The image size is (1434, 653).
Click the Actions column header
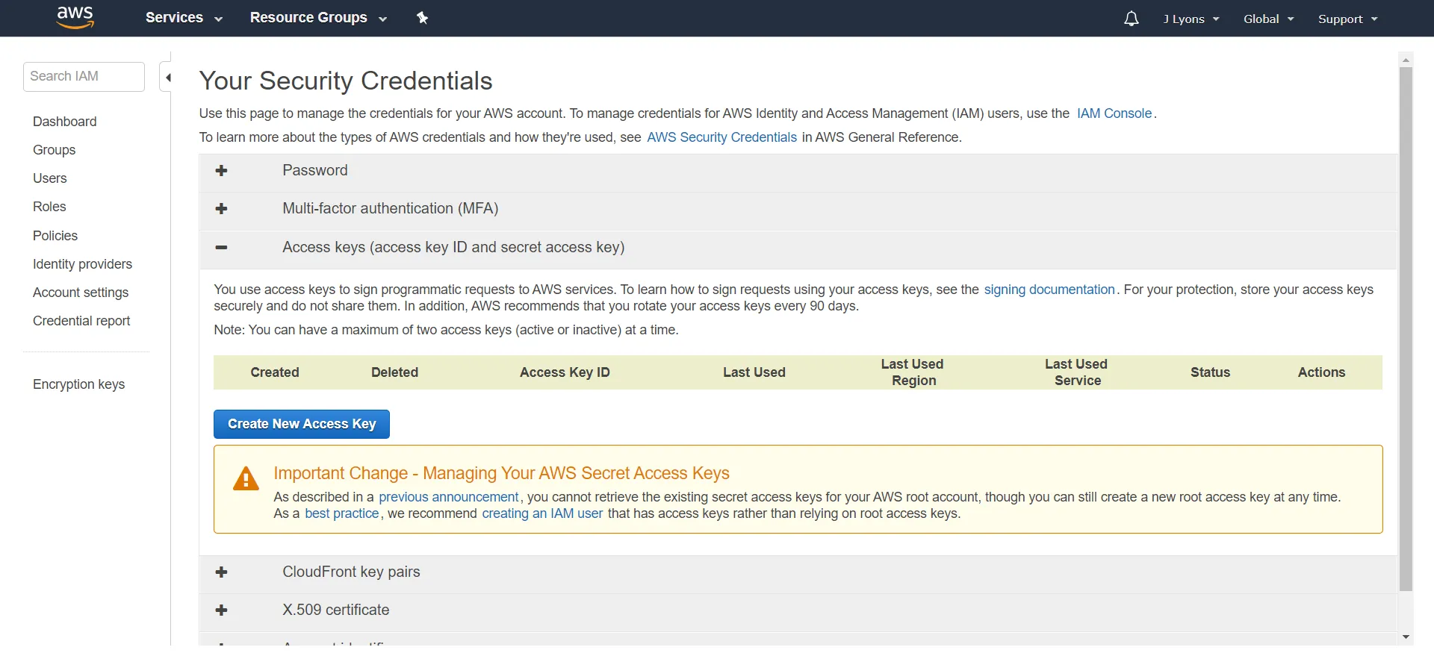pyautogui.click(x=1321, y=372)
